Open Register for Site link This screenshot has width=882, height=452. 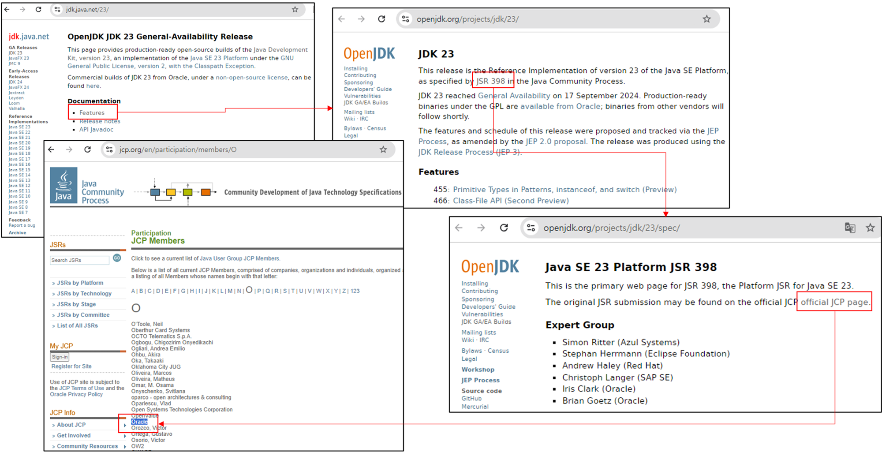(x=71, y=366)
